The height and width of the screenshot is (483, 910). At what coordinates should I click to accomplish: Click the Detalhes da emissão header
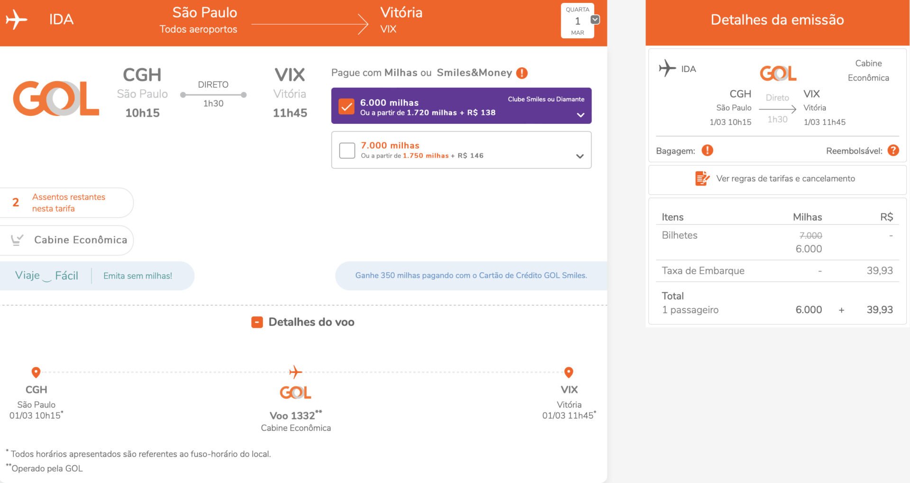[777, 20]
